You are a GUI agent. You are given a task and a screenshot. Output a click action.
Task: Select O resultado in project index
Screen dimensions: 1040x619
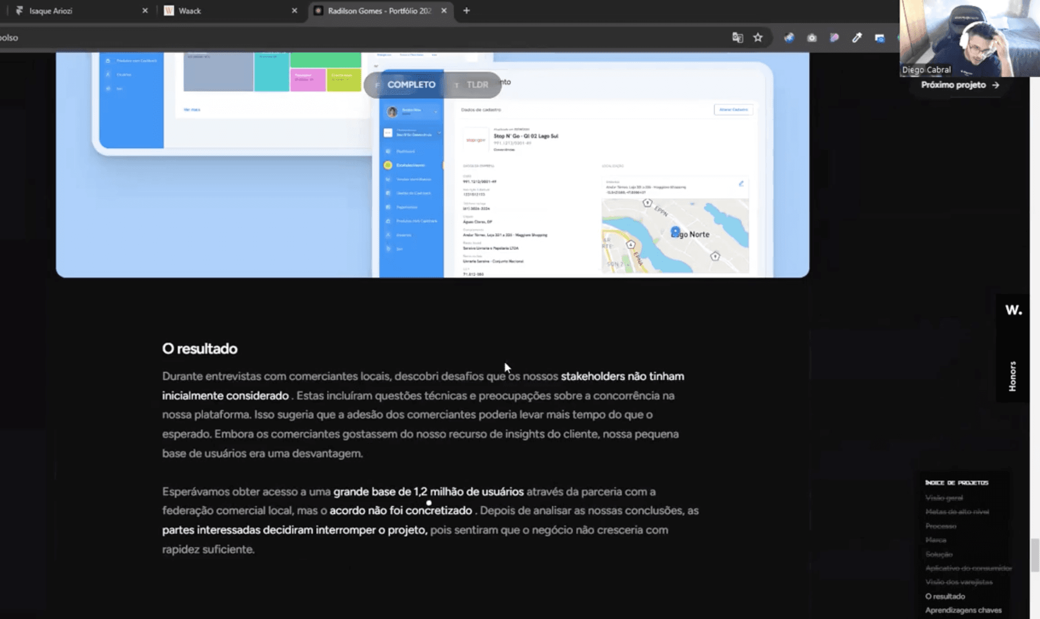[945, 596]
